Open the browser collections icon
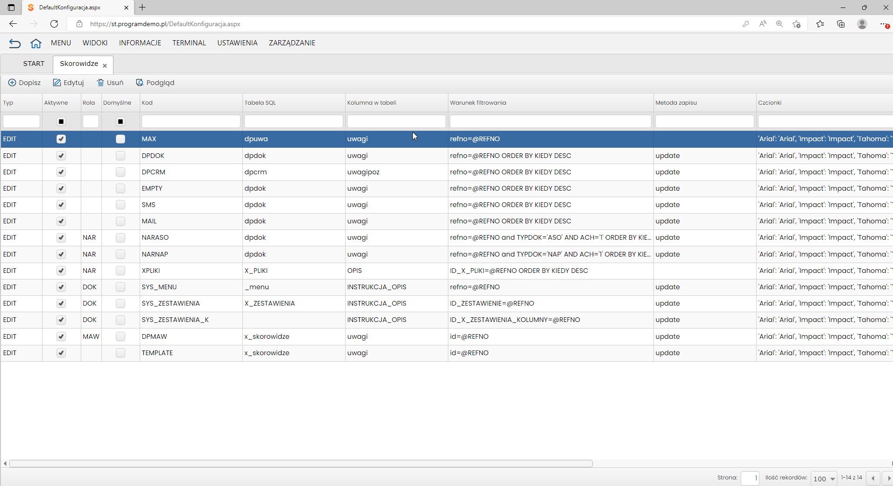Viewport: 893px width, 486px height. click(x=841, y=24)
